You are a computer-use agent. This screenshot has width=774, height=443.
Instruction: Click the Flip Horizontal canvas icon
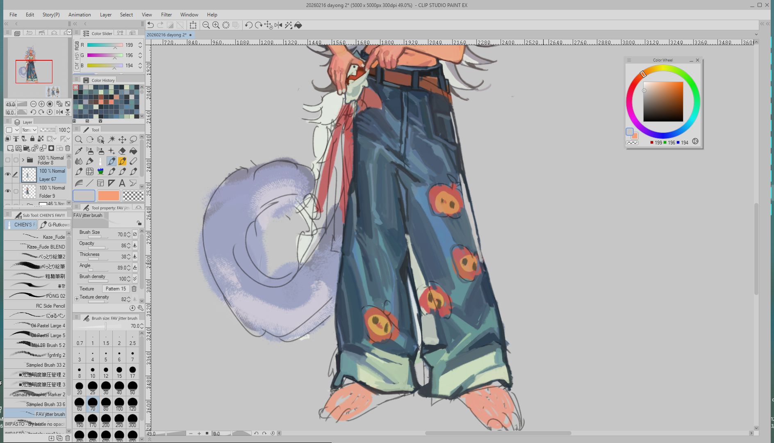pyautogui.click(x=278, y=25)
